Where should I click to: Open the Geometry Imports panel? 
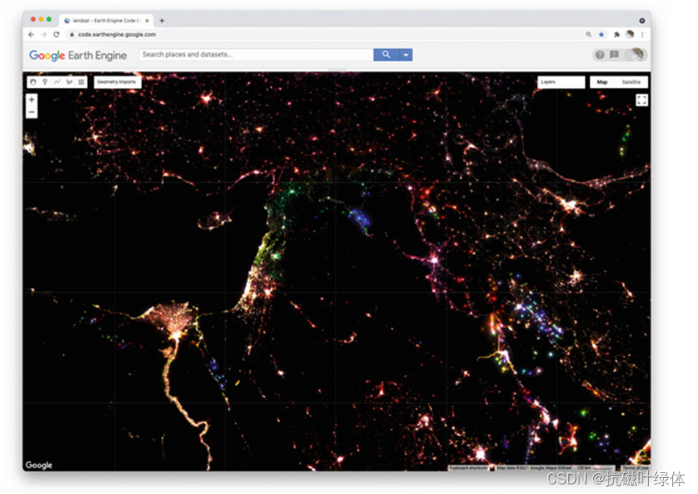[x=117, y=82]
